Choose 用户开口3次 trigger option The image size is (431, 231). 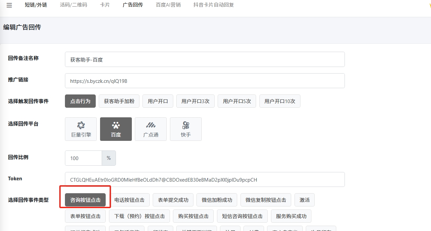pyautogui.click(x=195, y=101)
